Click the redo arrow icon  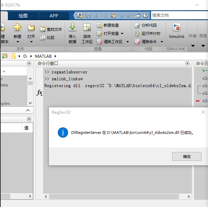(x=129, y=15)
